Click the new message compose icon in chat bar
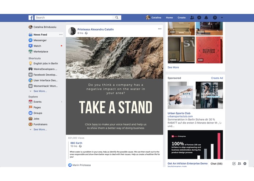The height and width of the screenshot is (181, 254). [234, 163]
